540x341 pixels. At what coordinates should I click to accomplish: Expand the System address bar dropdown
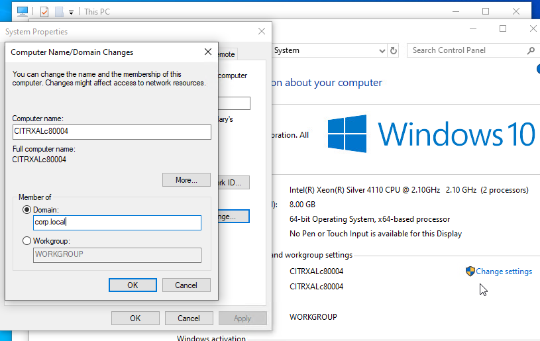pos(382,51)
